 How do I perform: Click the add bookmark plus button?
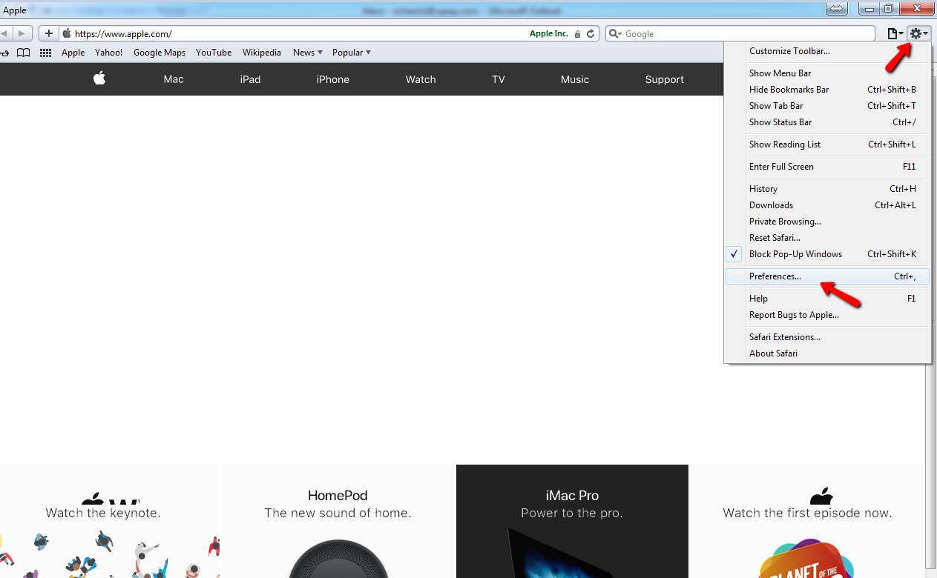[49, 33]
